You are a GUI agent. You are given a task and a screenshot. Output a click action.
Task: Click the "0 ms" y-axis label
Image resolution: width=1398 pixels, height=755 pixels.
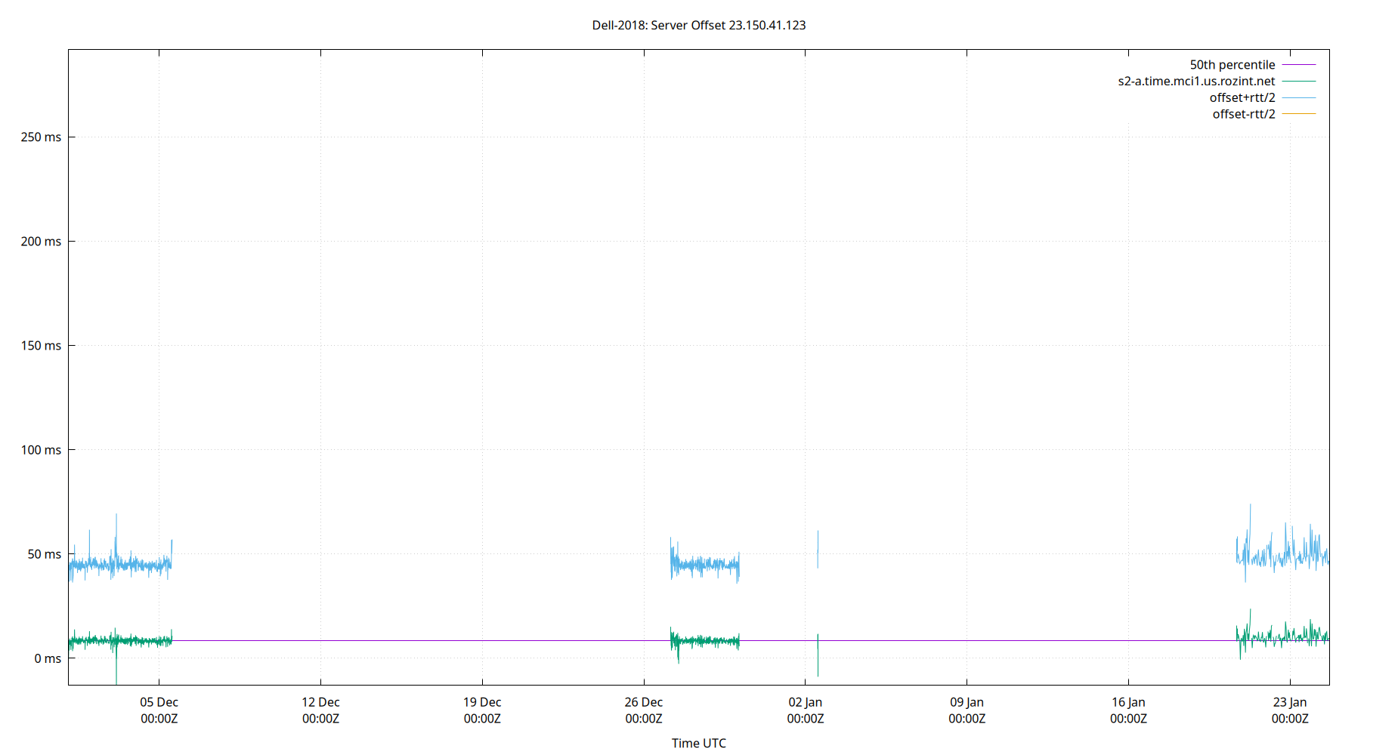point(47,658)
